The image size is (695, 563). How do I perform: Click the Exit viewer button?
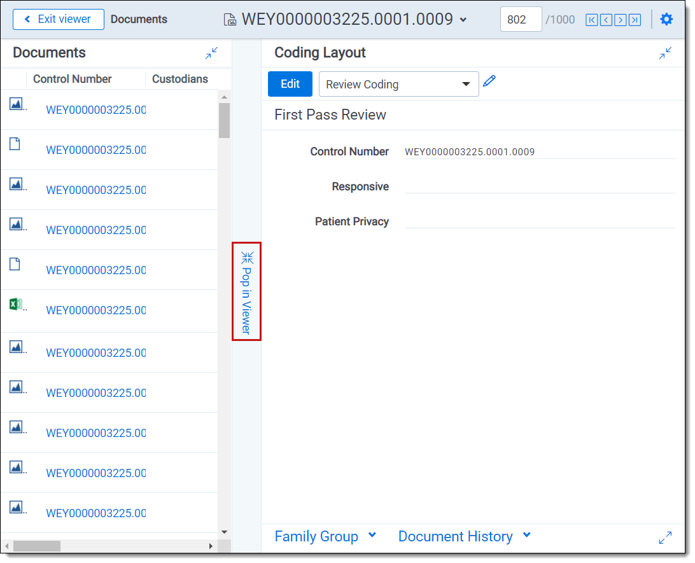tap(59, 19)
